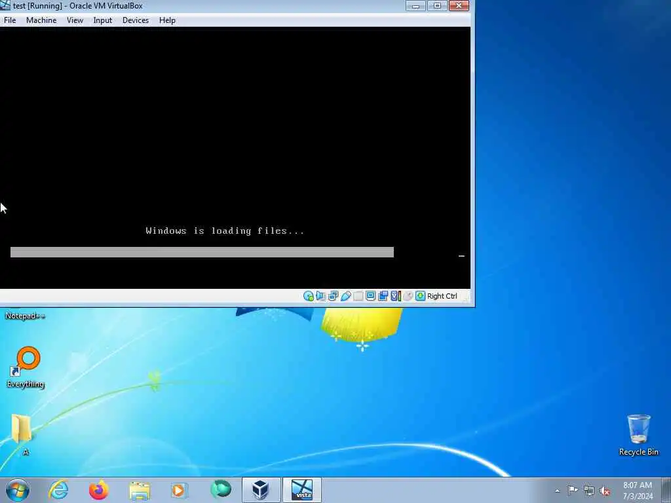Open Action Center flag icon
671x503 pixels.
pyautogui.click(x=573, y=490)
